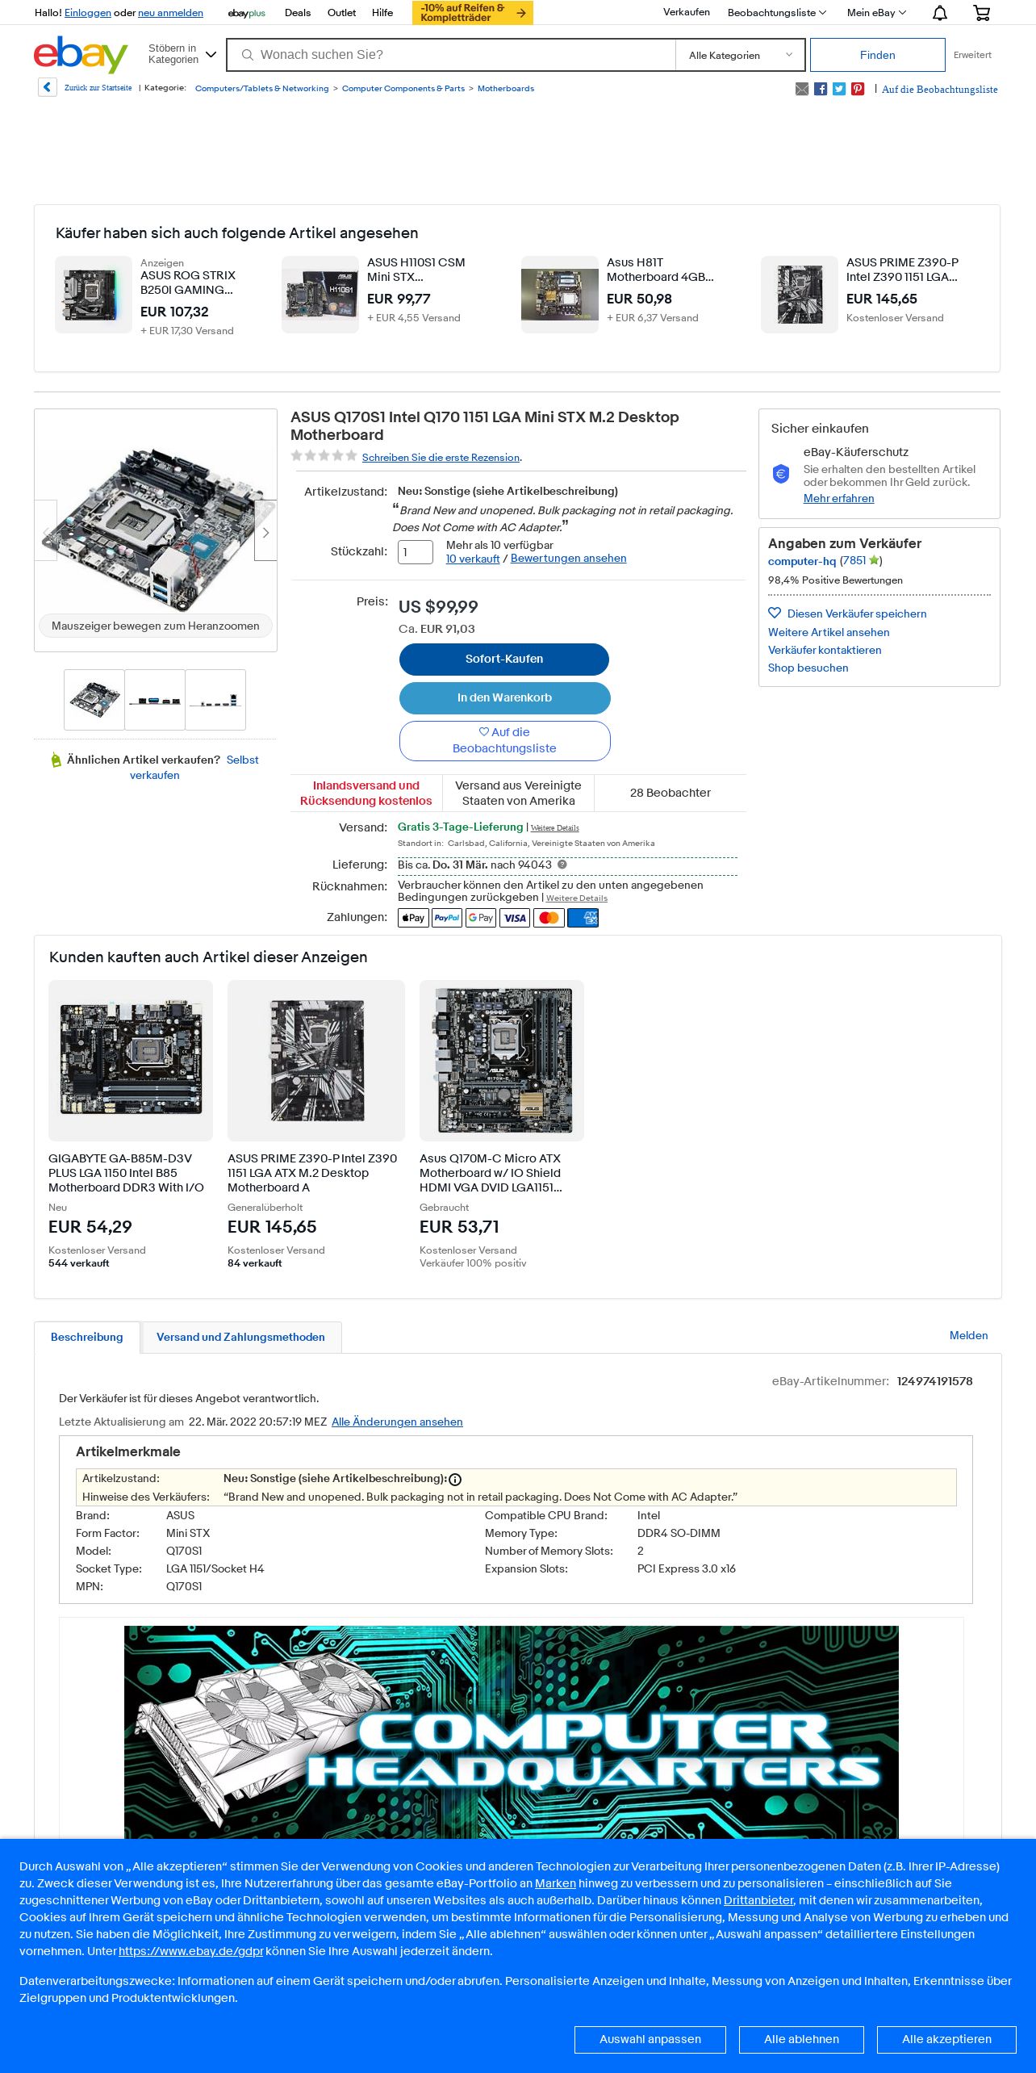1036x2073 pixels.
Task: Switch to Versand und Zahlungsmethoden tab
Action: 240,1337
